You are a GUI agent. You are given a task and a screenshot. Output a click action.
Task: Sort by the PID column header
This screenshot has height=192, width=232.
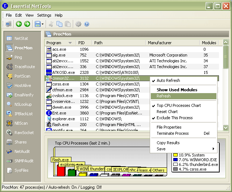click(x=84, y=43)
